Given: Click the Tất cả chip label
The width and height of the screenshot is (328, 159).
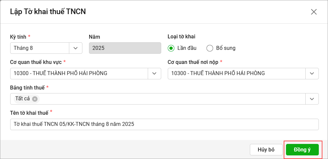Looking at the screenshot, I should coord(23,99).
